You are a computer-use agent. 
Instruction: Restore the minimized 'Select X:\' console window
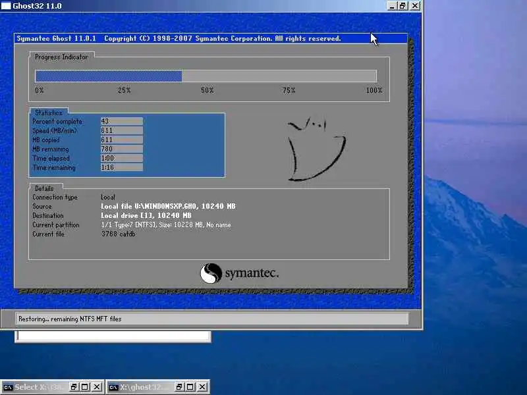[x=74, y=387]
